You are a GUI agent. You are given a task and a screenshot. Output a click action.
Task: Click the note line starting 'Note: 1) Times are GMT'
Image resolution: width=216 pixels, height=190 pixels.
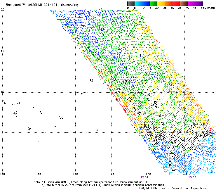(x=91, y=182)
